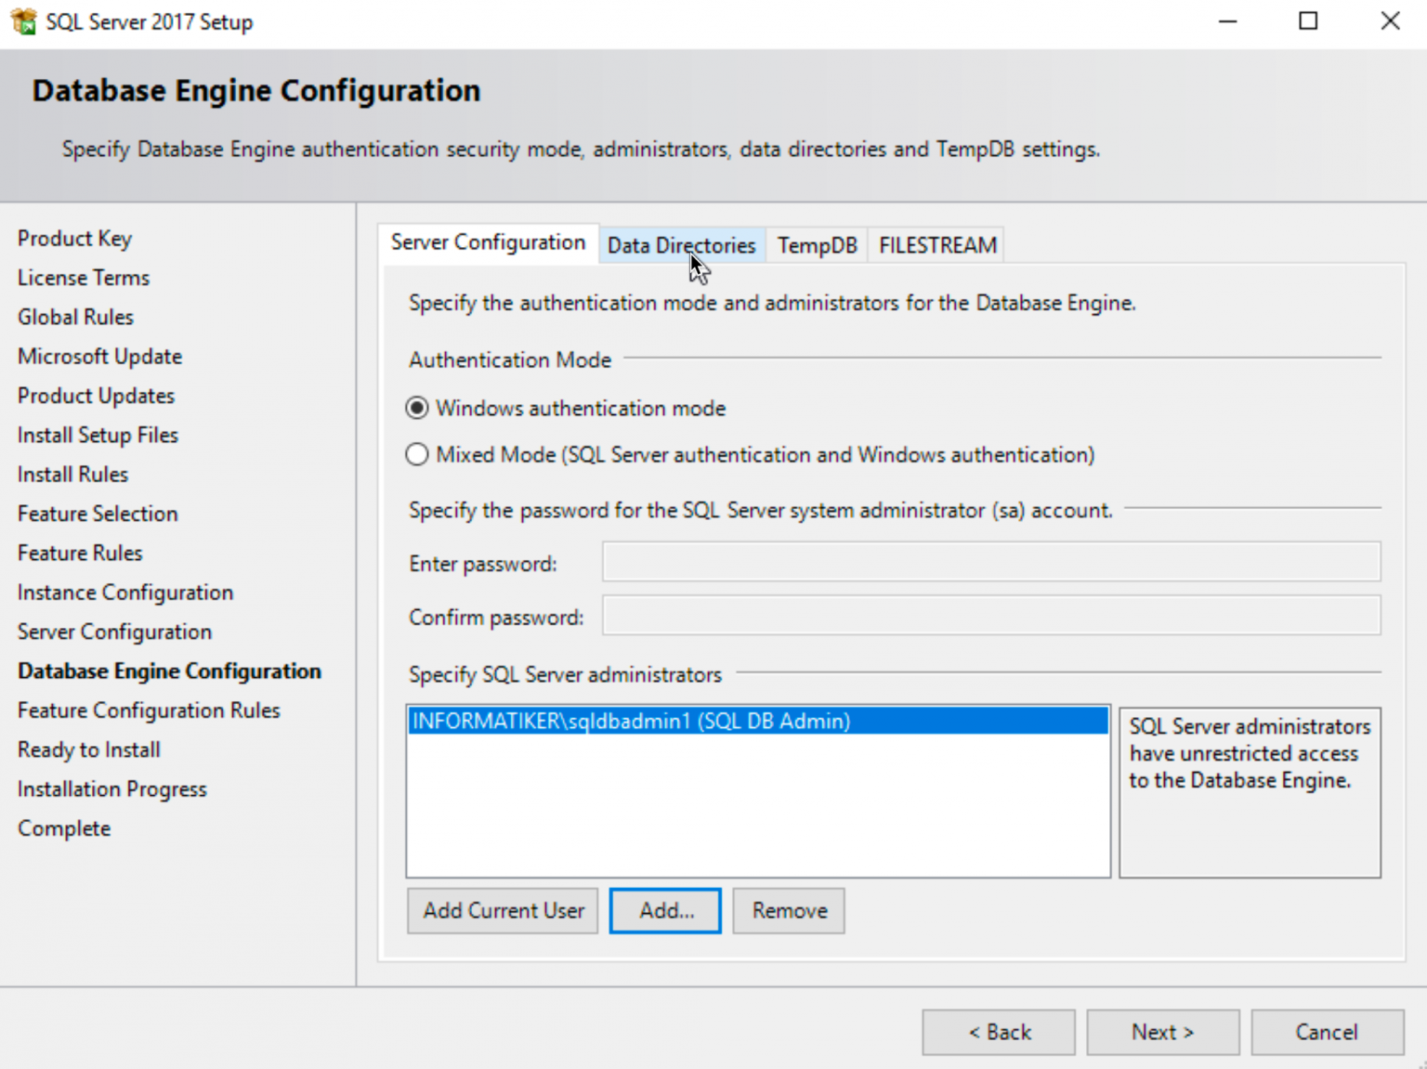Remove the selected administrator
This screenshot has width=1427, height=1069.
tap(788, 910)
